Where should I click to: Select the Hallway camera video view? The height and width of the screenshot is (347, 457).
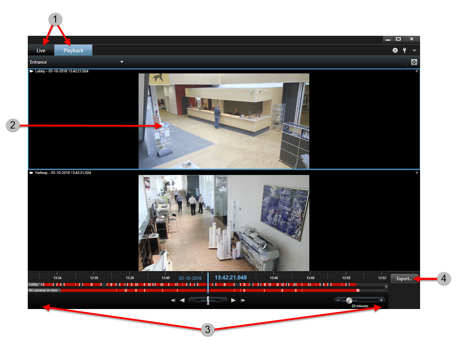(224, 222)
